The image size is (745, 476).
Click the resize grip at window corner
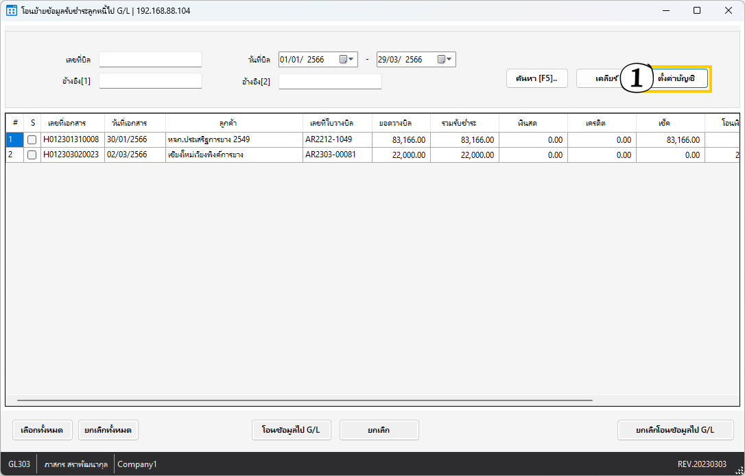pyautogui.click(x=739, y=470)
